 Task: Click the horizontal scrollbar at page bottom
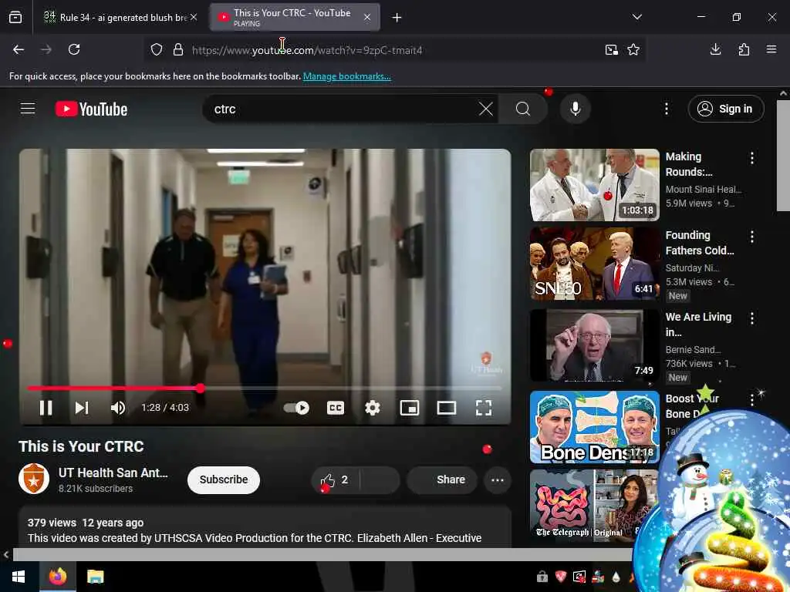click(322, 555)
